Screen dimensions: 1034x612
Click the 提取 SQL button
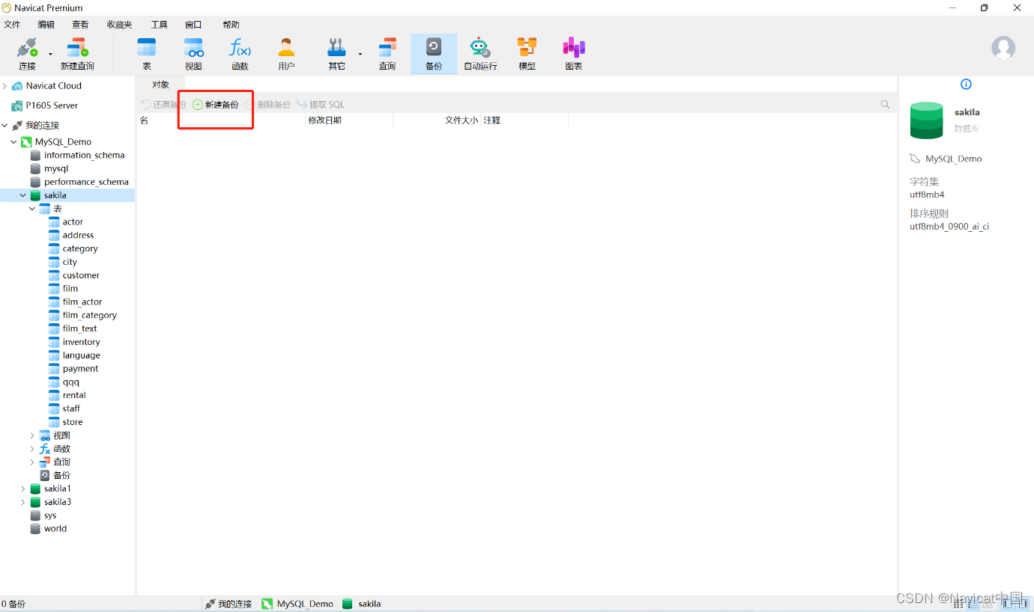click(321, 105)
